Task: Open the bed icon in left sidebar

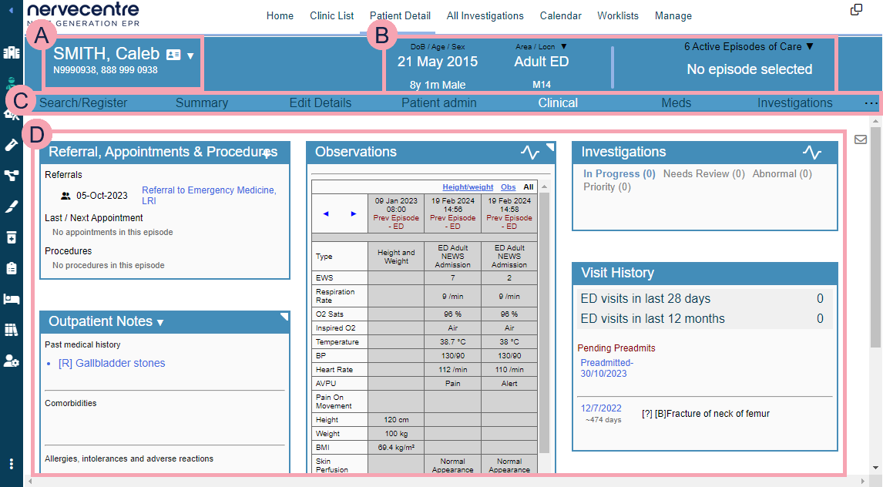Action: 11,299
